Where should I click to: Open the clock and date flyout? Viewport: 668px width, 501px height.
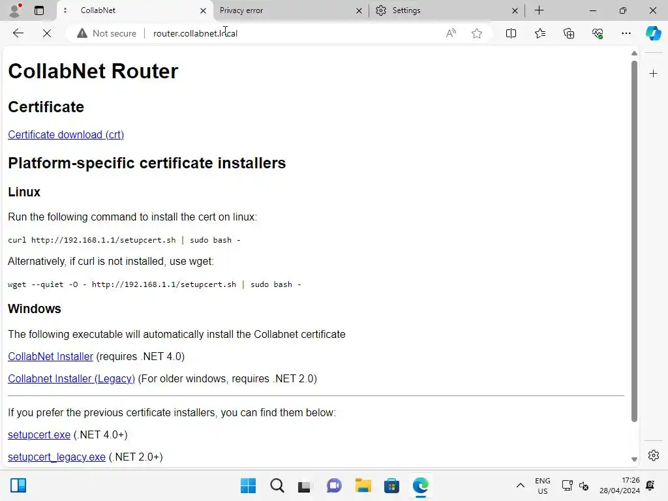coord(620,485)
